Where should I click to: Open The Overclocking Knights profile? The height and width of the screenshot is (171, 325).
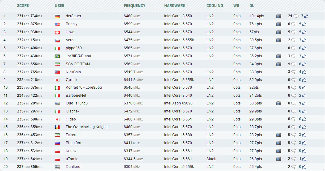click(87, 127)
